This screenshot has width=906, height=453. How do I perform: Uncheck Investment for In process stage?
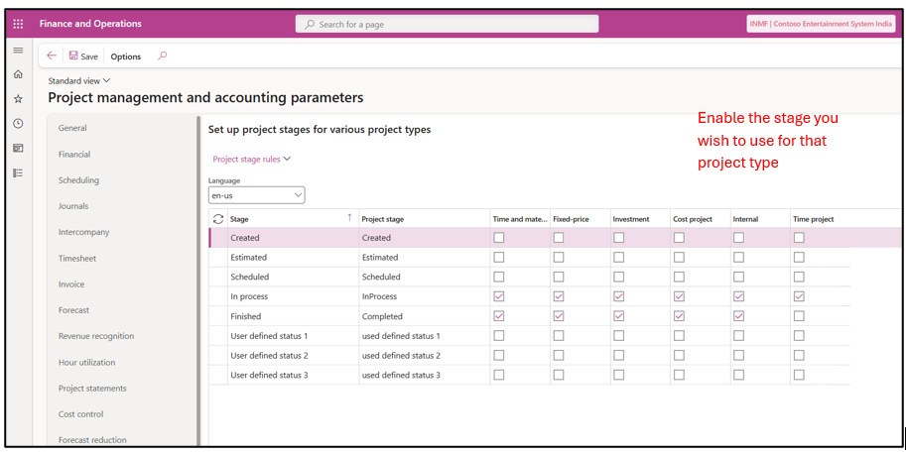tap(619, 296)
